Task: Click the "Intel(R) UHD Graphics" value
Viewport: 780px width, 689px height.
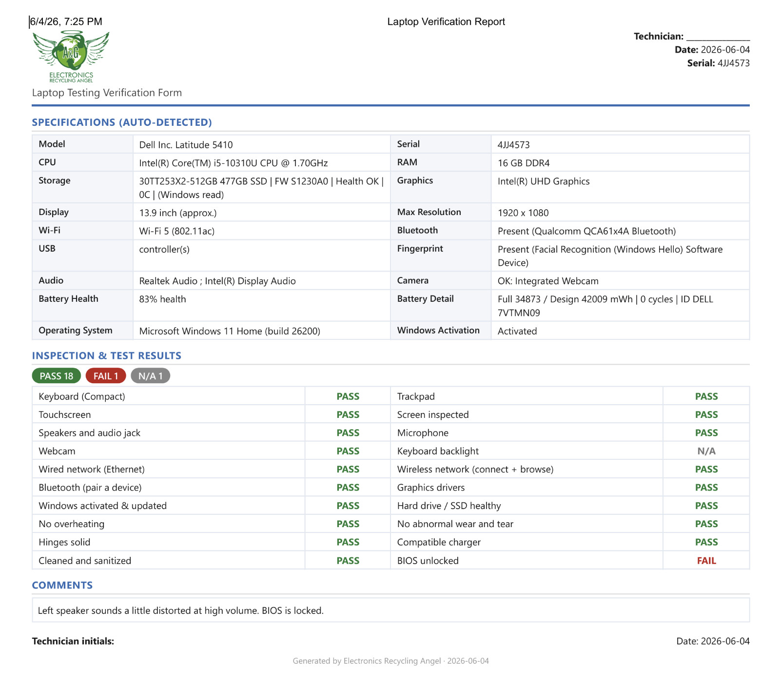Action: [x=544, y=181]
